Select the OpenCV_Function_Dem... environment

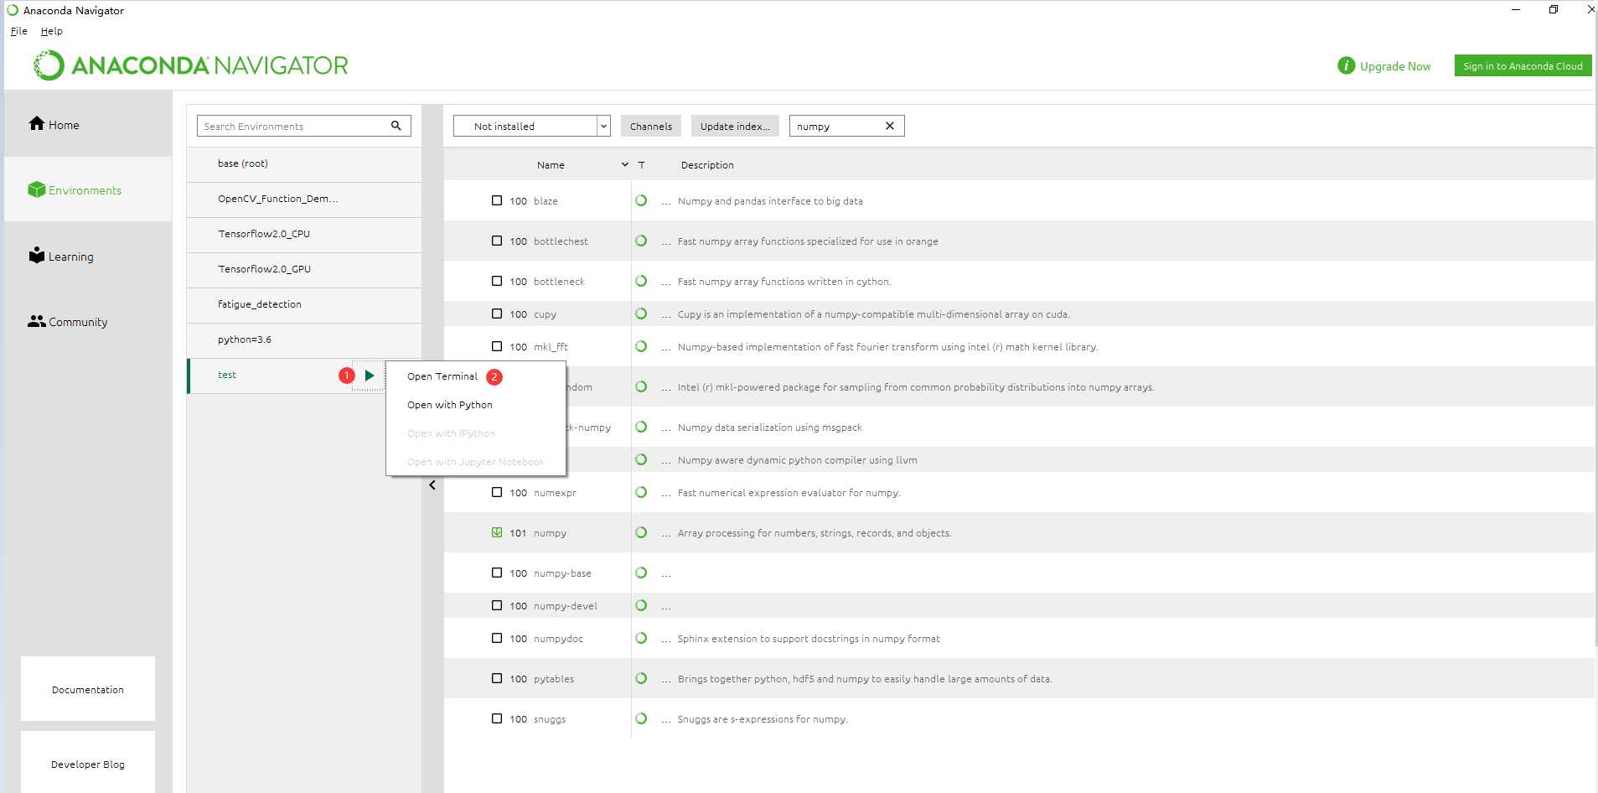click(x=304, y=199)
